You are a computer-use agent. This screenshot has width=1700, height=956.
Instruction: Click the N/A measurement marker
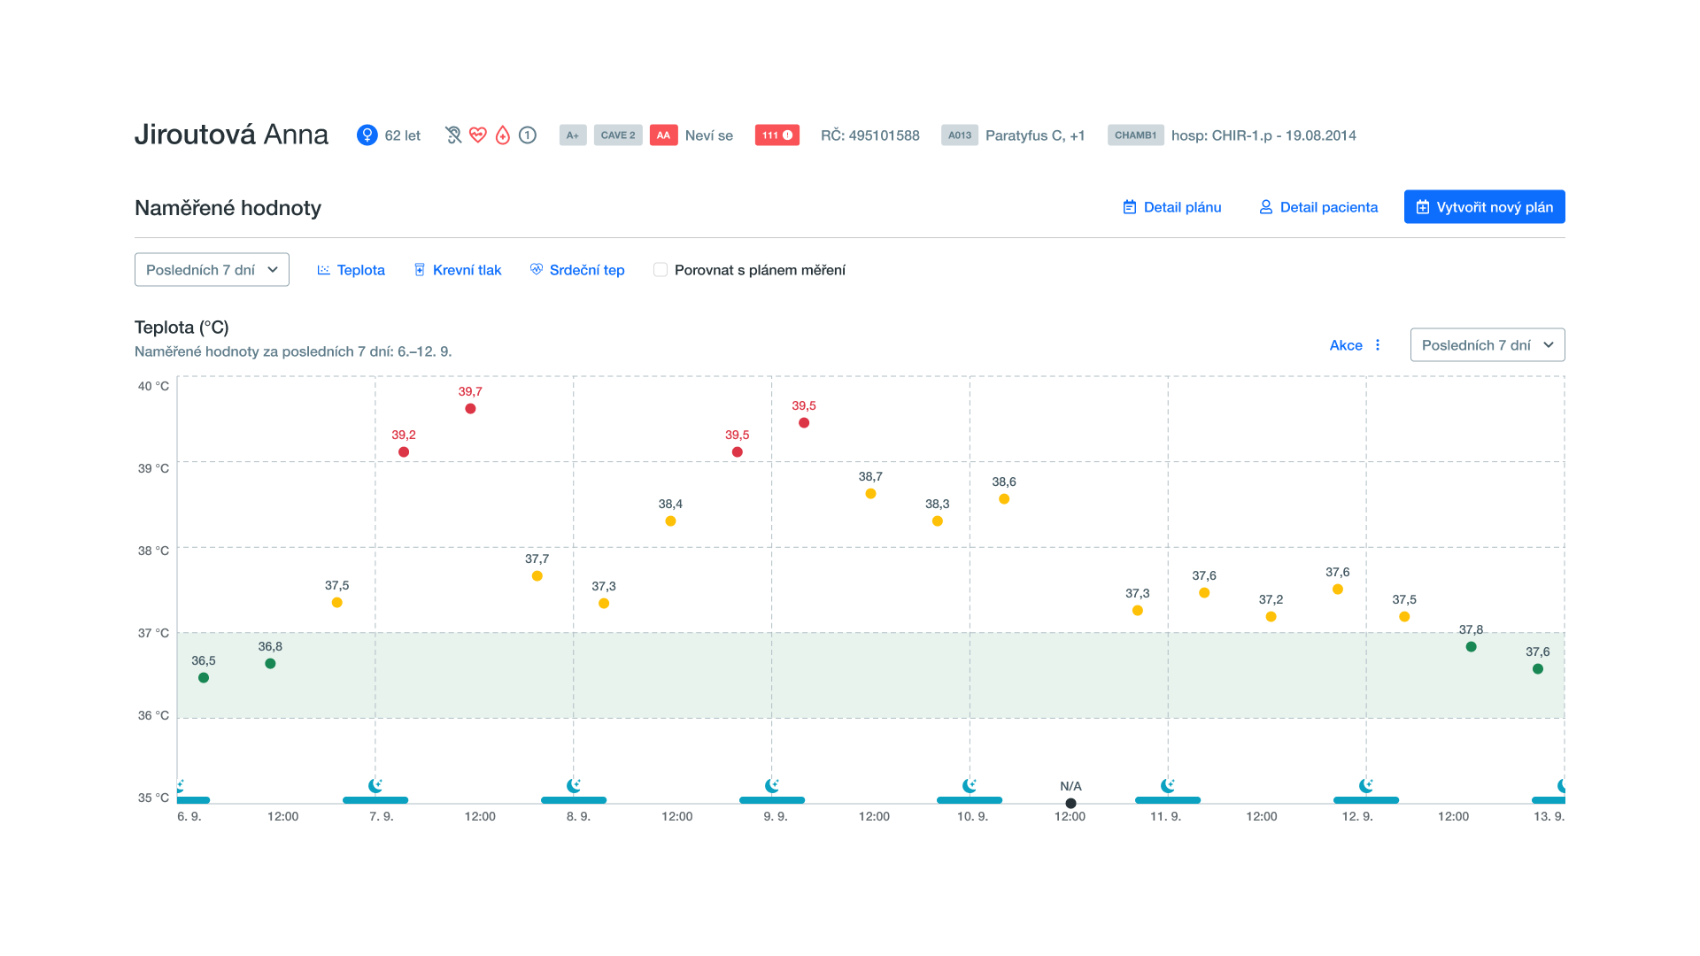1070,804
